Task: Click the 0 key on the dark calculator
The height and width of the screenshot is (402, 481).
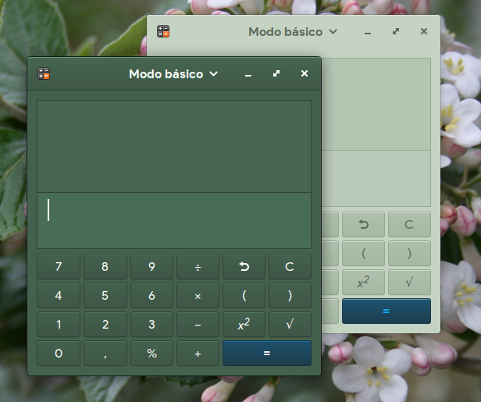Action: (x=59, y=354)
